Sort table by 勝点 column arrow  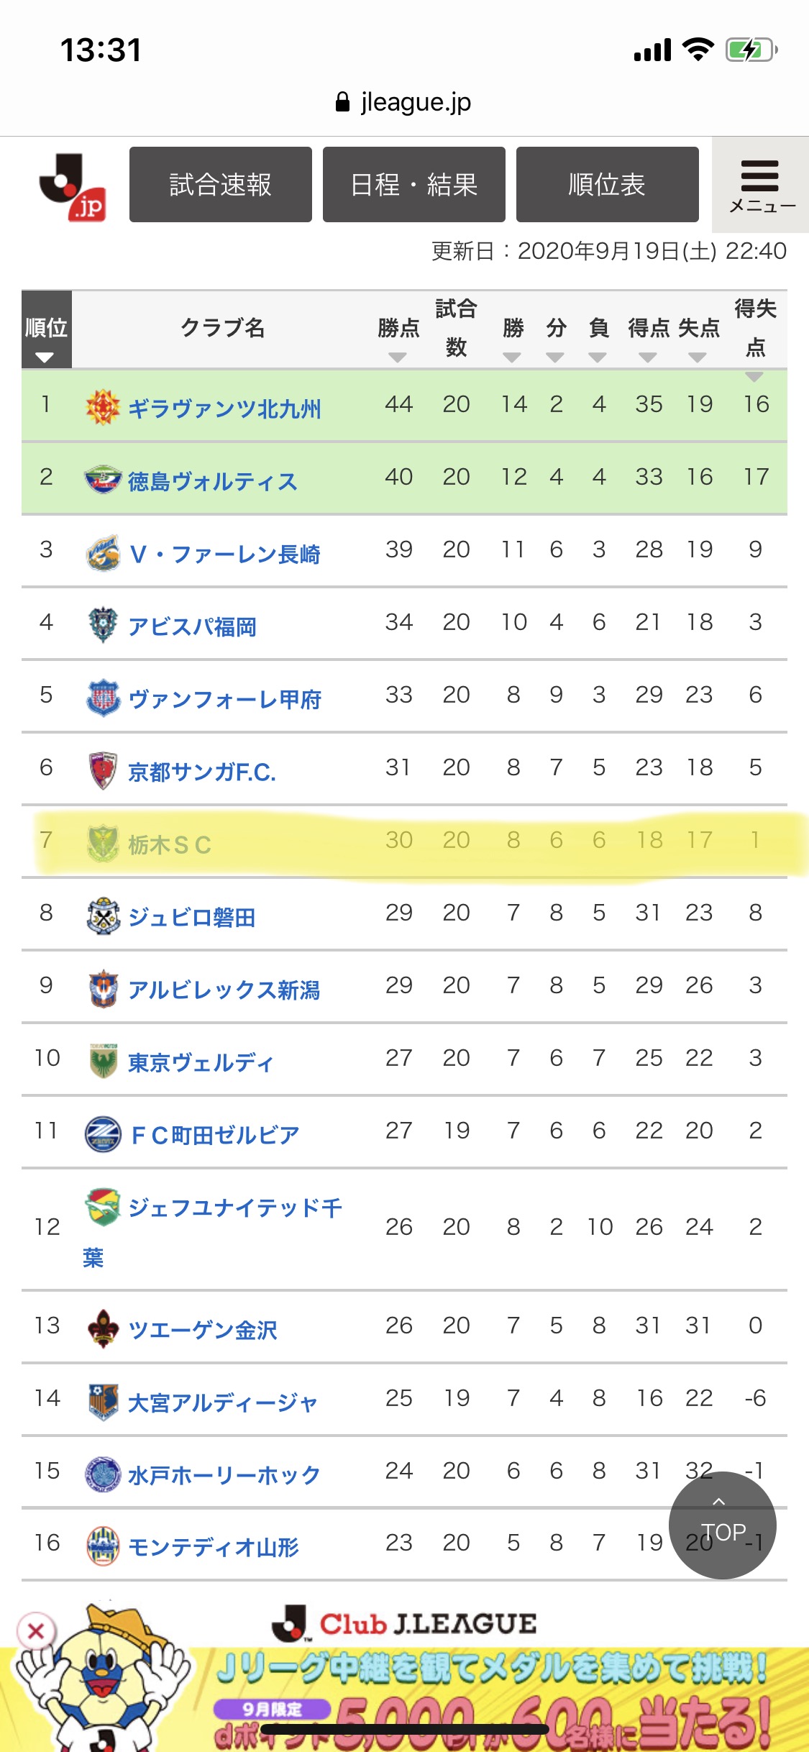tap(398, 357)
